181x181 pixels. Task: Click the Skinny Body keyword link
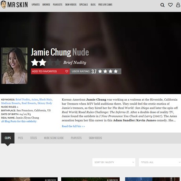pyautogui.click(x=45, y=103)
